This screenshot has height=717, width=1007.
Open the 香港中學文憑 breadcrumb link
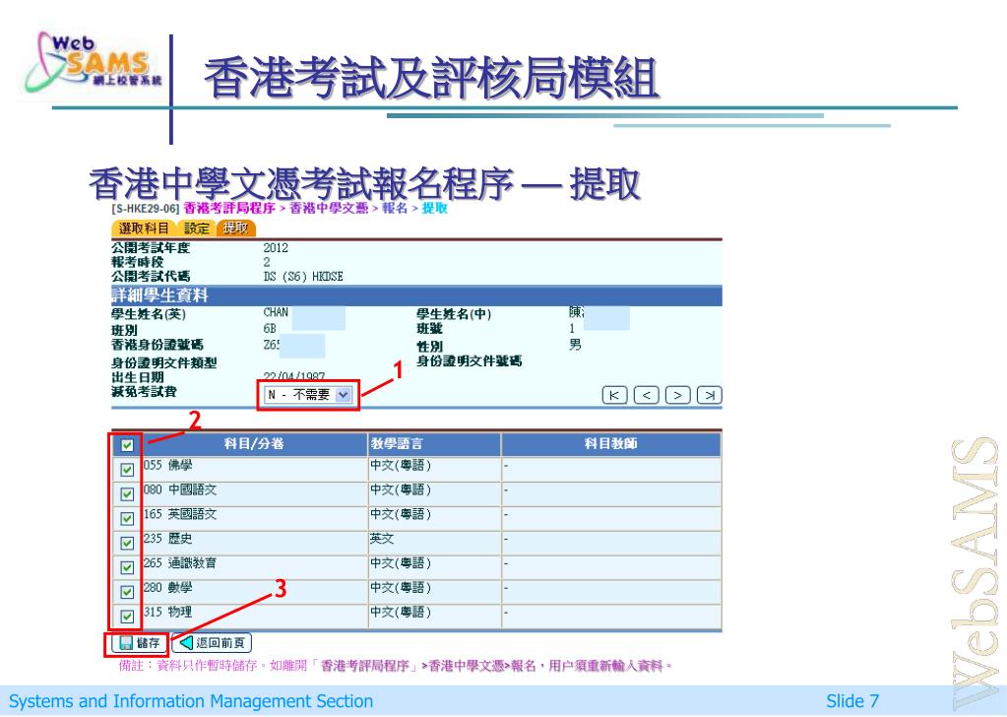point(329,208)
